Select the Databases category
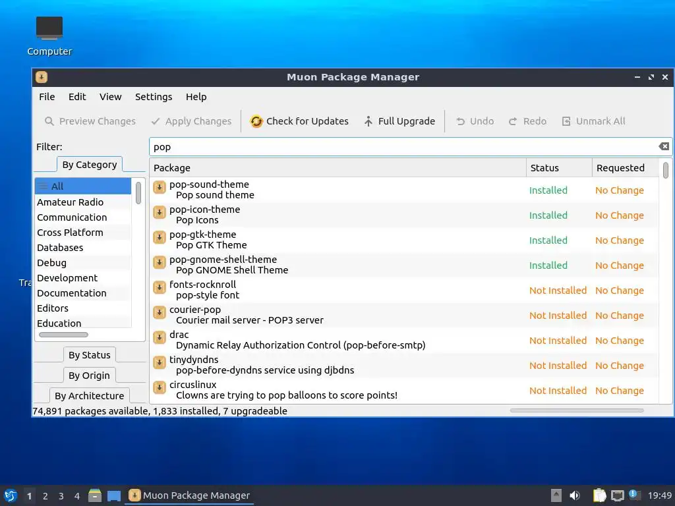The width and height of the screenshot is (675, 506). 83,248
